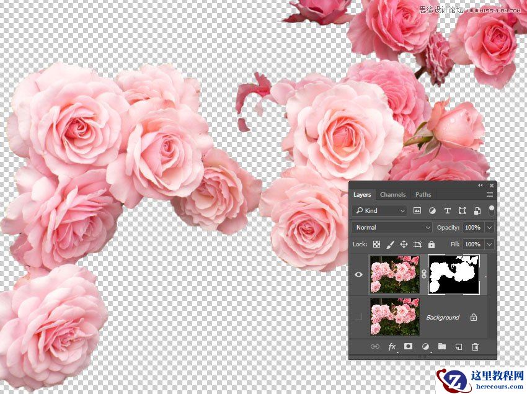527x394 pixels.
Task: Select the Add layer mask icon
Action: [408, 346]
